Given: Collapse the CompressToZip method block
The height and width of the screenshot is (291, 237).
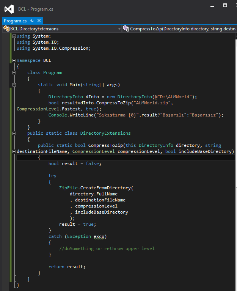Looking at the screenshot, I should [x=14, y=152].
